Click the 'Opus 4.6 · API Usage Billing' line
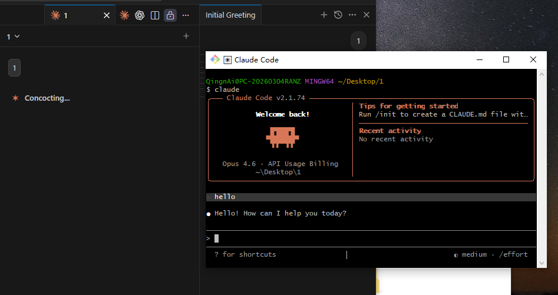Screen dimensions: 558x295 [280, 164]
